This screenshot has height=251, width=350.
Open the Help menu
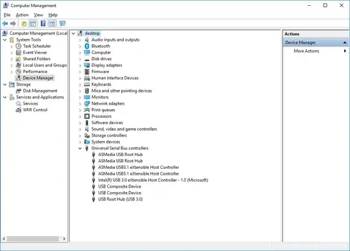click(53, 15)
